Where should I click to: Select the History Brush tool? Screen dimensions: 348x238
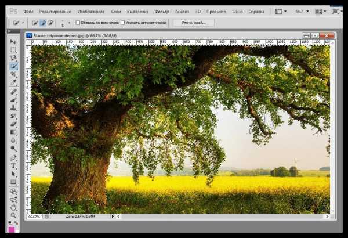click(13, 116)
